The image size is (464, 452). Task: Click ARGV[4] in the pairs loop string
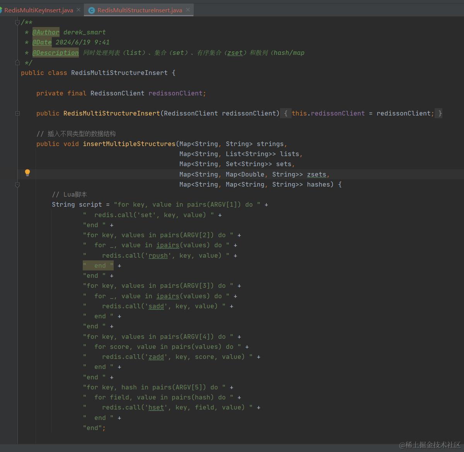pos(197,336)
